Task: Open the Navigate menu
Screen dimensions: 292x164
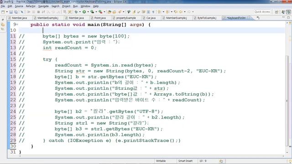Action: click(43, 6)
